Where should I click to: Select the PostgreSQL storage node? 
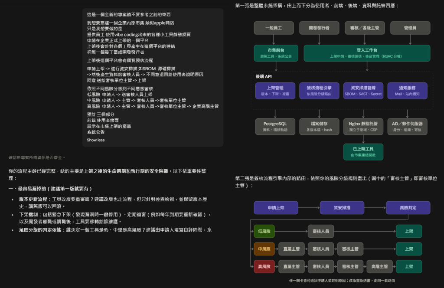[x=275, y=127]
